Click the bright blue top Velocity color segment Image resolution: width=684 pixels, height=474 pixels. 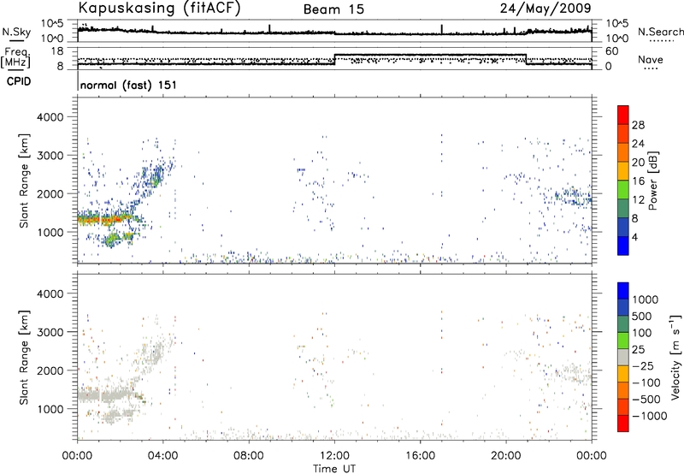pos(623,291)
